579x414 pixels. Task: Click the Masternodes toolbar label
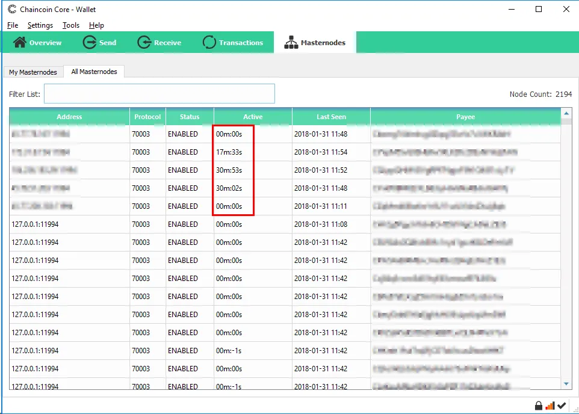point(323,43)
